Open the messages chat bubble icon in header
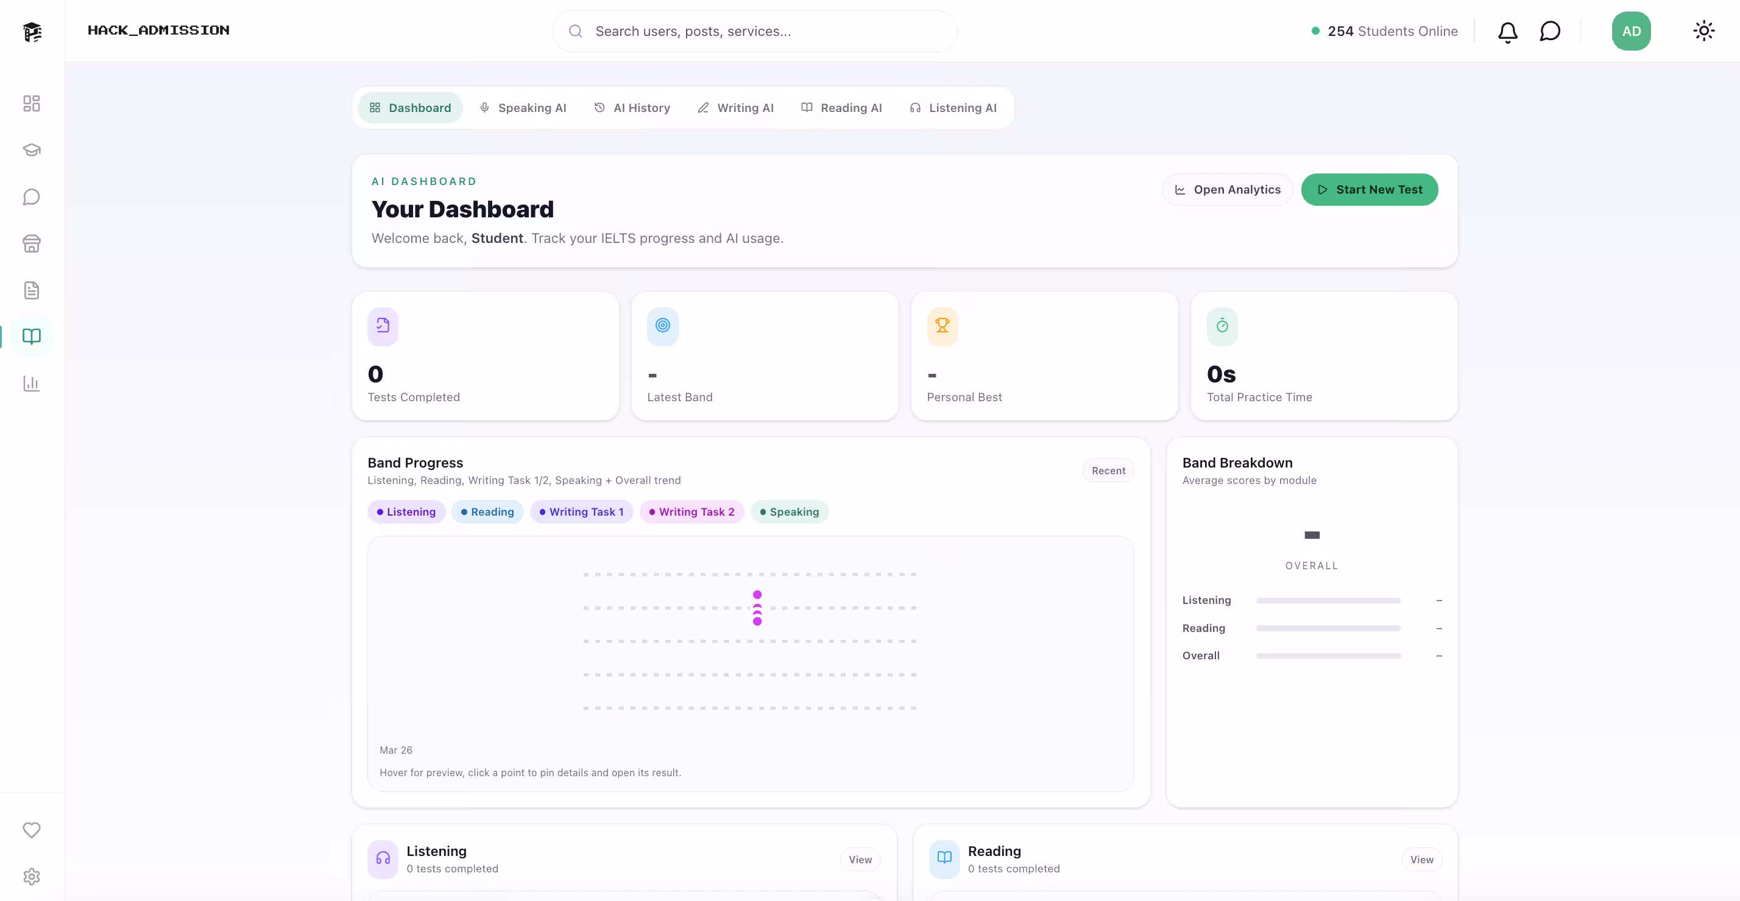Viewport: 1740px width, 901px height. [x=1549, y=31]
